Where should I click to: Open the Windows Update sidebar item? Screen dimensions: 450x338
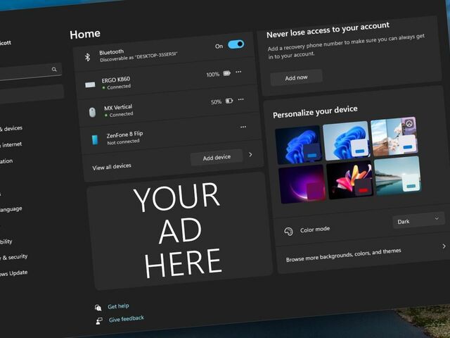tap(14, 273)
